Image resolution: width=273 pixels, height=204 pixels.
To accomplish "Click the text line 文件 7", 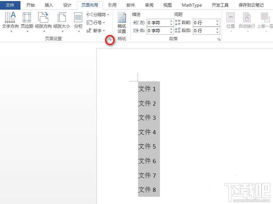I will click(147, 175).
